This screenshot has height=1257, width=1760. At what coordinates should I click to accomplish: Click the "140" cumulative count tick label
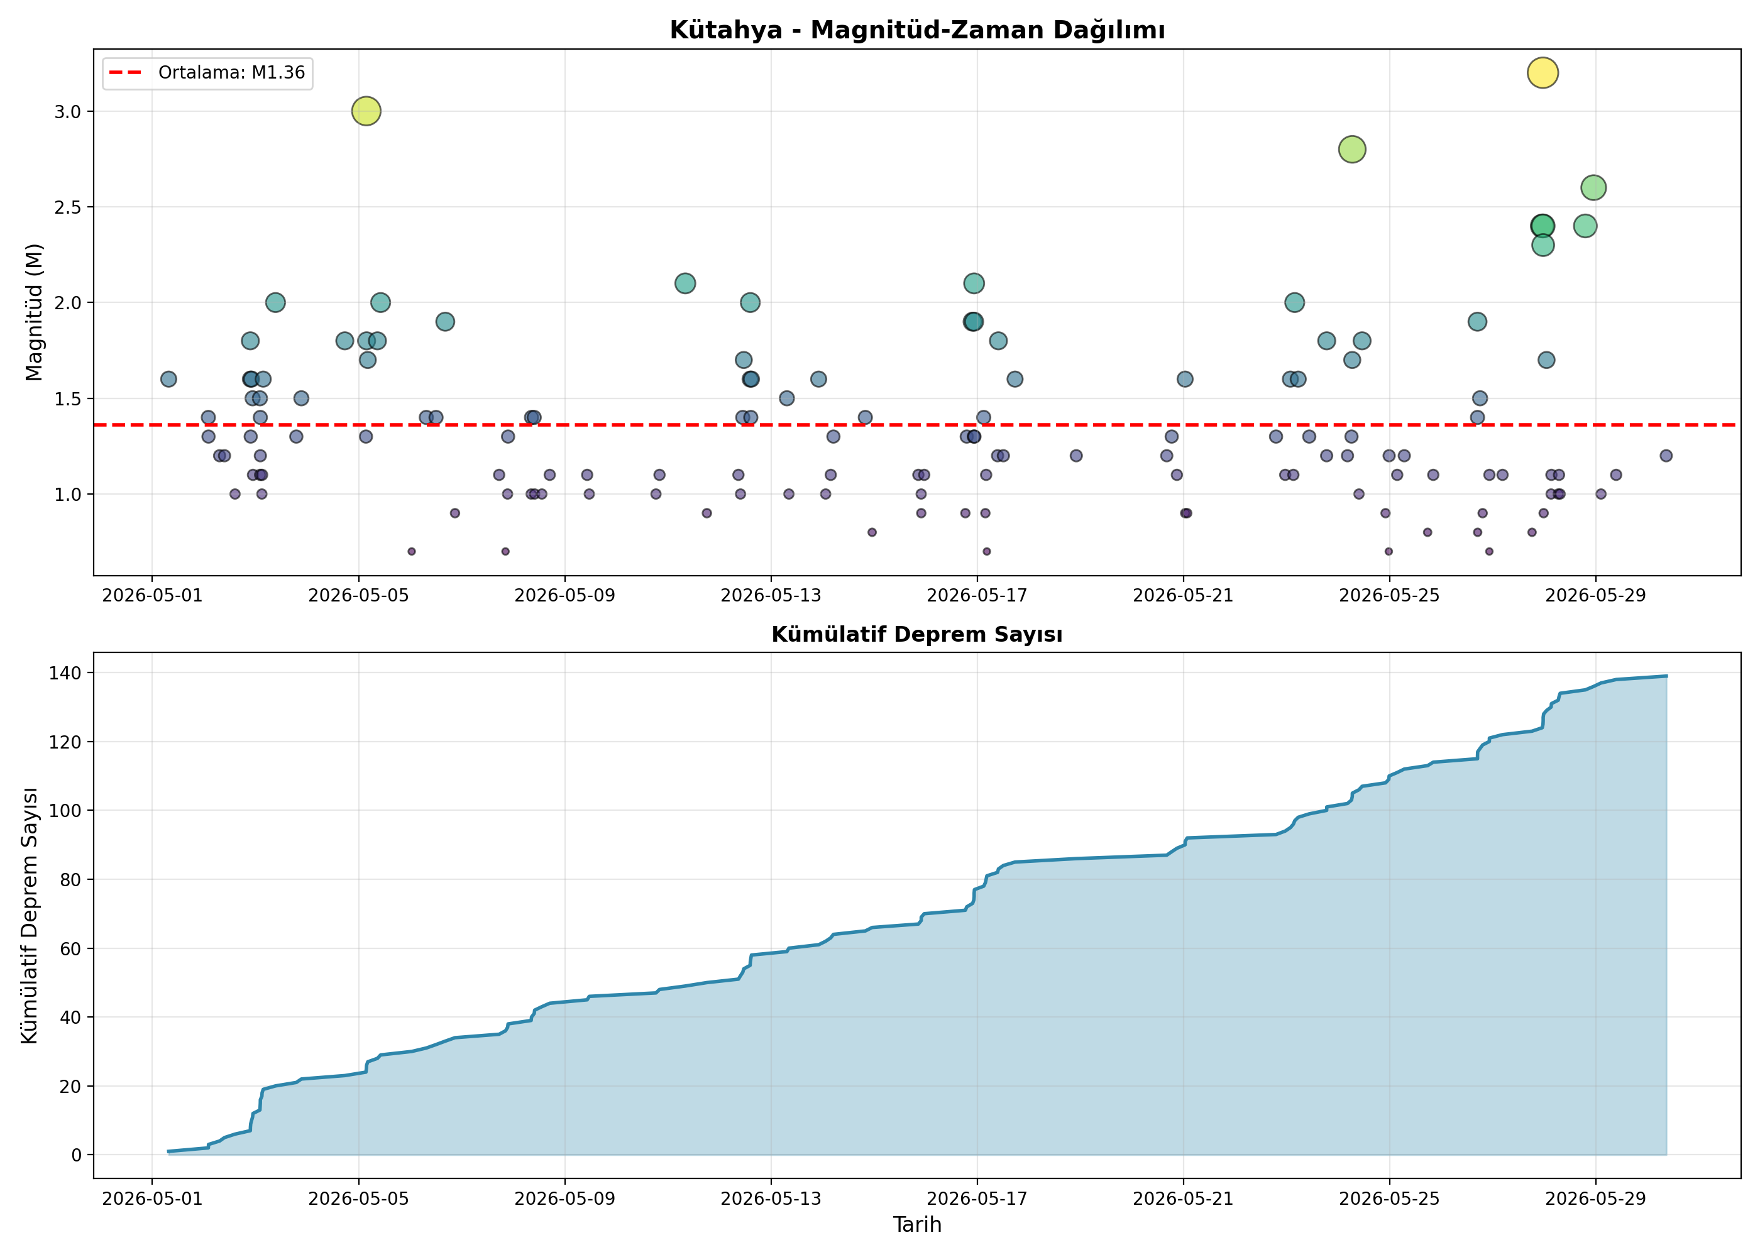tap(65, 673)
